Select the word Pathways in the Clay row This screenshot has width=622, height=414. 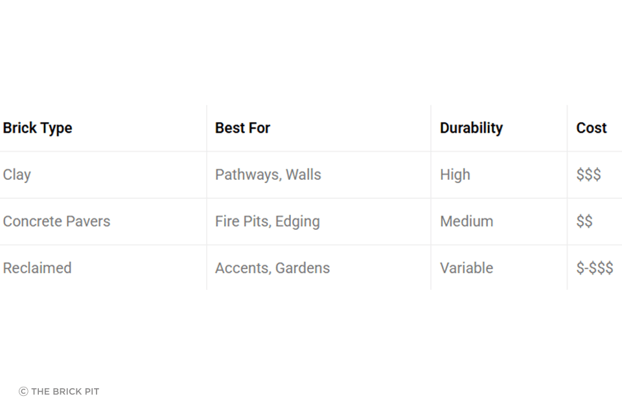[x=246, y=175]
